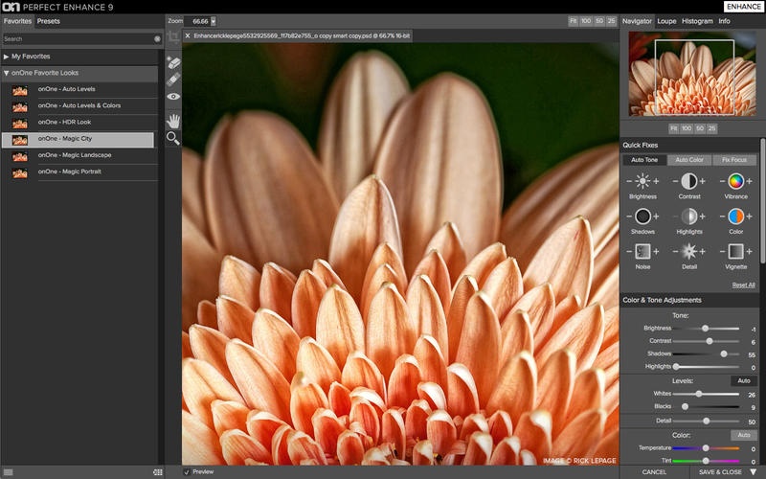The image size is (766, 479).
Task: Click SAVE & CLOSE button
Action: 720,471
